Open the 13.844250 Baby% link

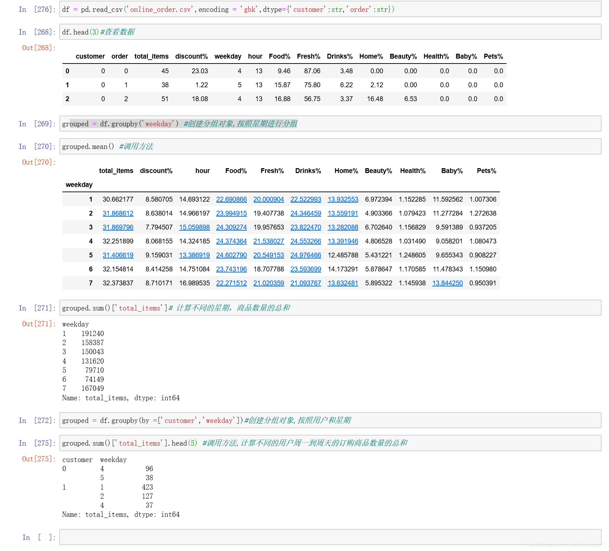[x=448, y=283]
